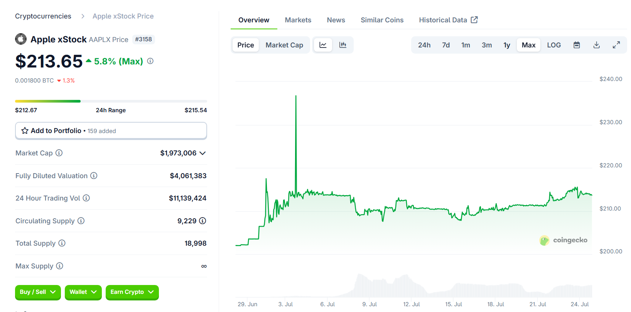Click the $11,139,424 trading volume value
Image resolution: width=631 pixels, height=312 pixels.
click(188, 198)
